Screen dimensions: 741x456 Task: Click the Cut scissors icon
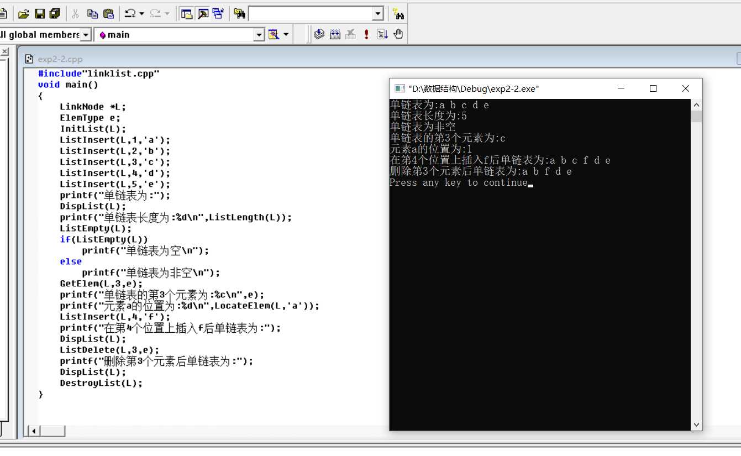click(76, 14)
